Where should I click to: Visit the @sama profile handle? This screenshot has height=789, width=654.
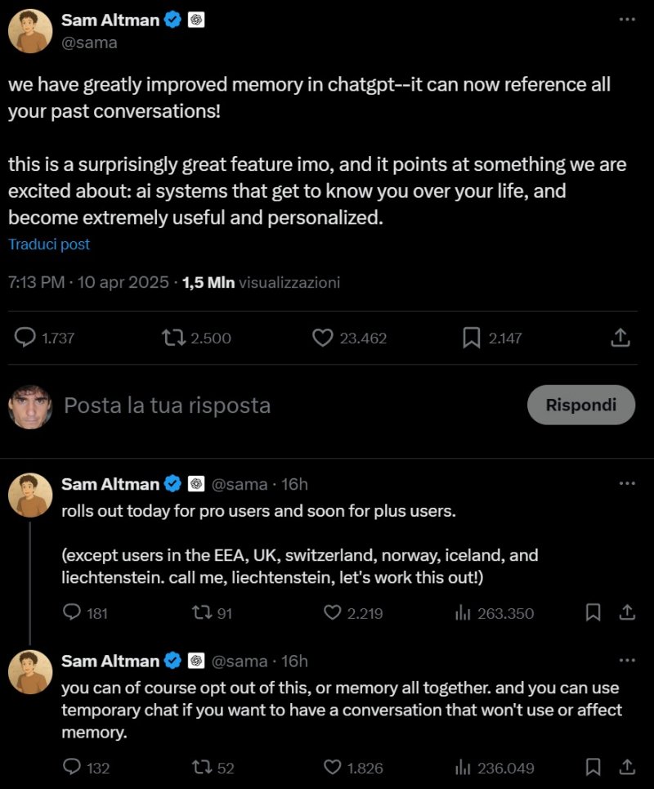pos(92,42)
